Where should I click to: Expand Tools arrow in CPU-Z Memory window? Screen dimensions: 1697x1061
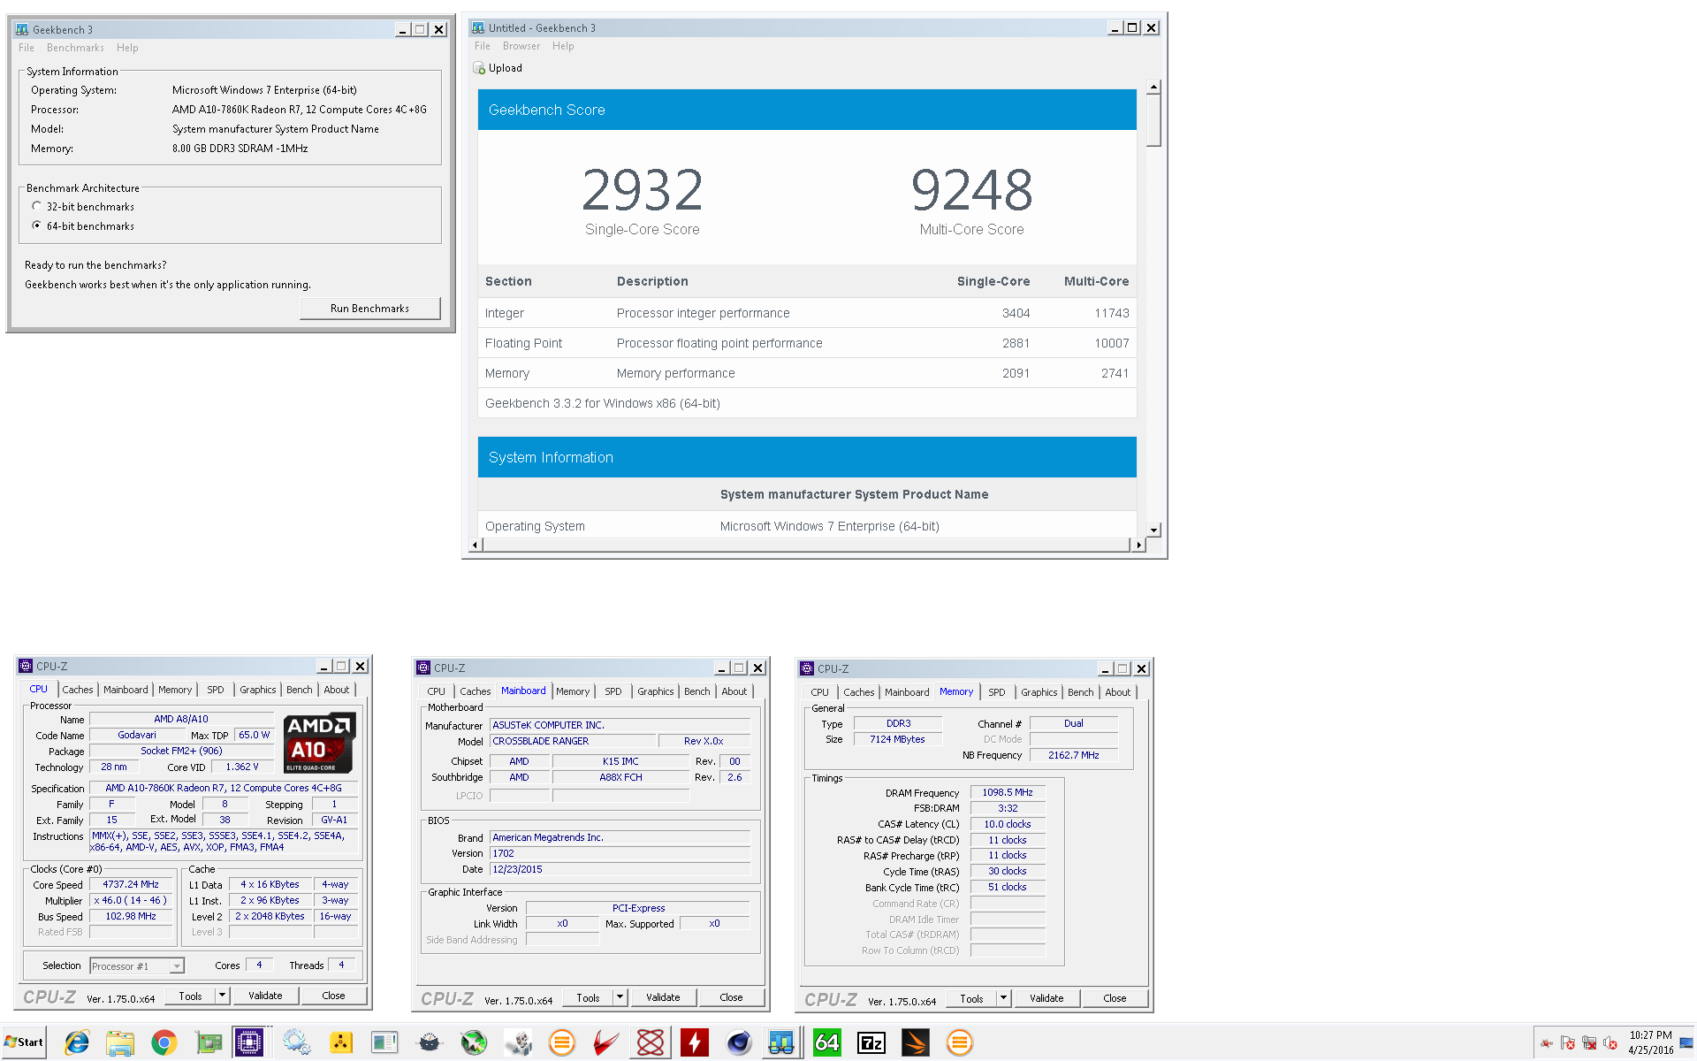point(1004,998)
